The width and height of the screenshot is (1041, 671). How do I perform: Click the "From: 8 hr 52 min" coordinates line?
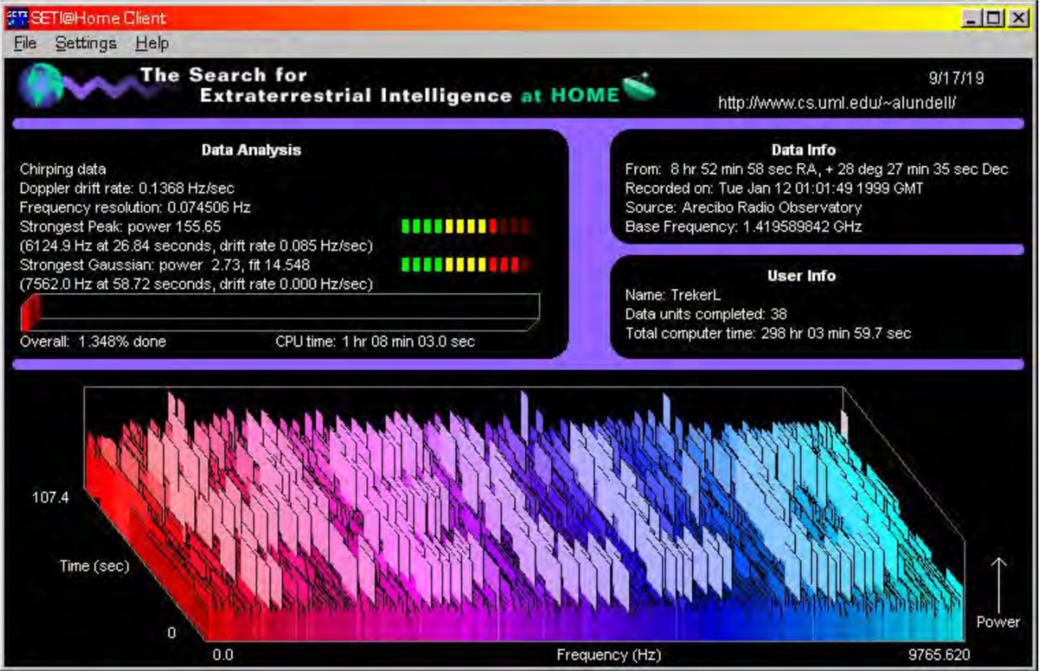[x=817, y=169]
